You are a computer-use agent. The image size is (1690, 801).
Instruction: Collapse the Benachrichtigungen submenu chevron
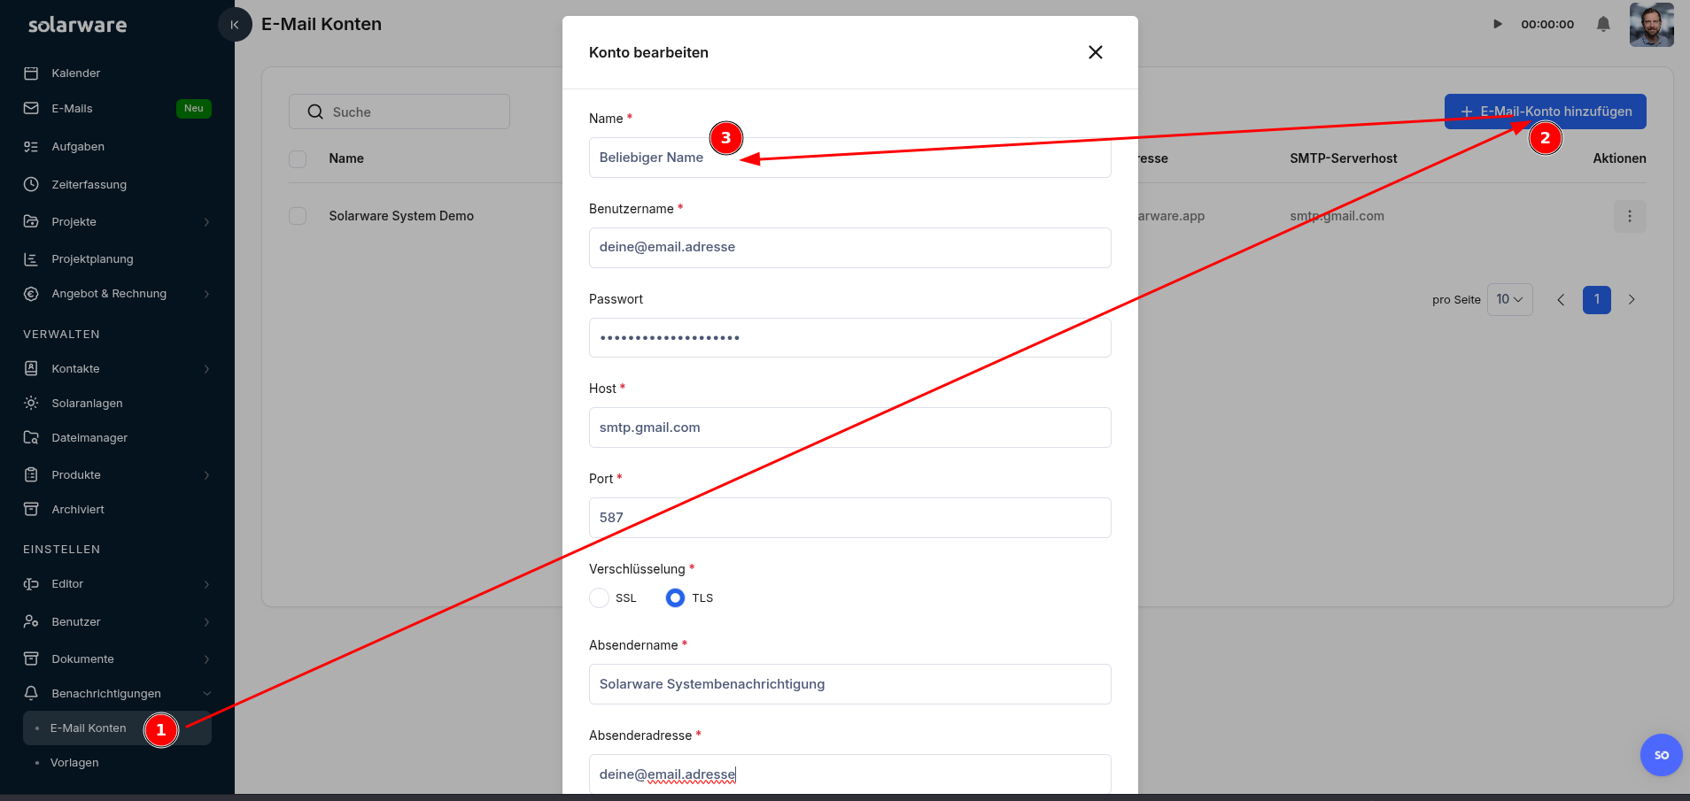206,694
